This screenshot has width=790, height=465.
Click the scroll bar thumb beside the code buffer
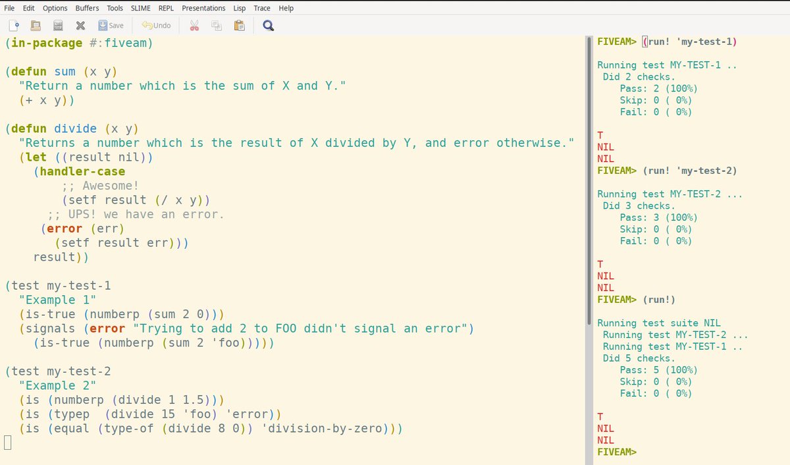[x=589, y=180]
